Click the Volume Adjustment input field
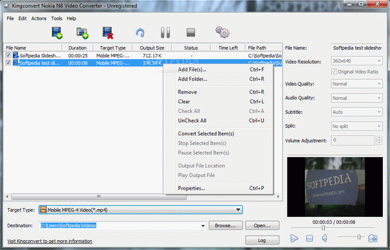Viewport: 390px width, 250px height. [353, 140]
